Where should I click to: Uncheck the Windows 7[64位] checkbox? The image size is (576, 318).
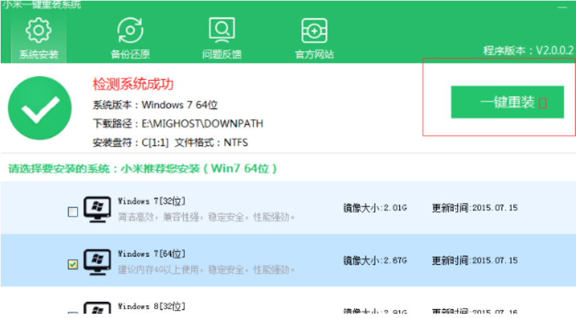(73, 265)
